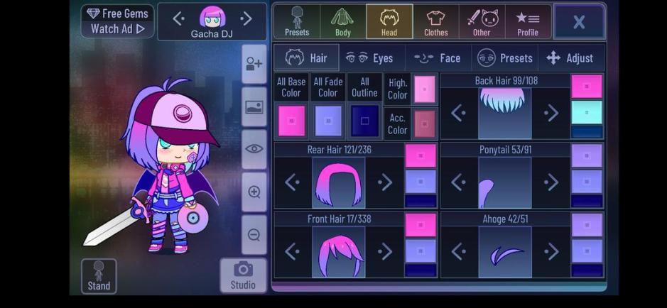
Task: Click the add character icon
Action: pos(254,64)
